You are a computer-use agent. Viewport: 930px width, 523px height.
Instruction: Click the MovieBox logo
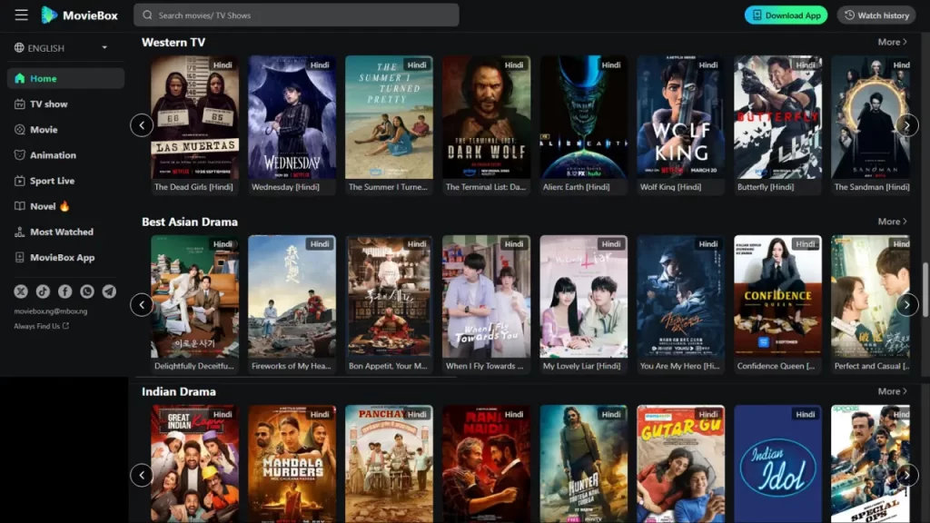[80, 15]
